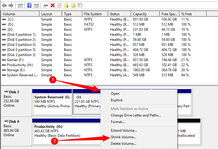Select Format option in context menu
The height and width of the screenshot is (149, 218).
(x=118, y=122)
